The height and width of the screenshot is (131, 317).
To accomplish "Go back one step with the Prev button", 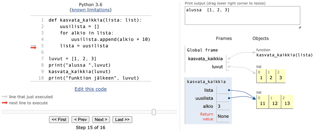I will coord(81,120).
